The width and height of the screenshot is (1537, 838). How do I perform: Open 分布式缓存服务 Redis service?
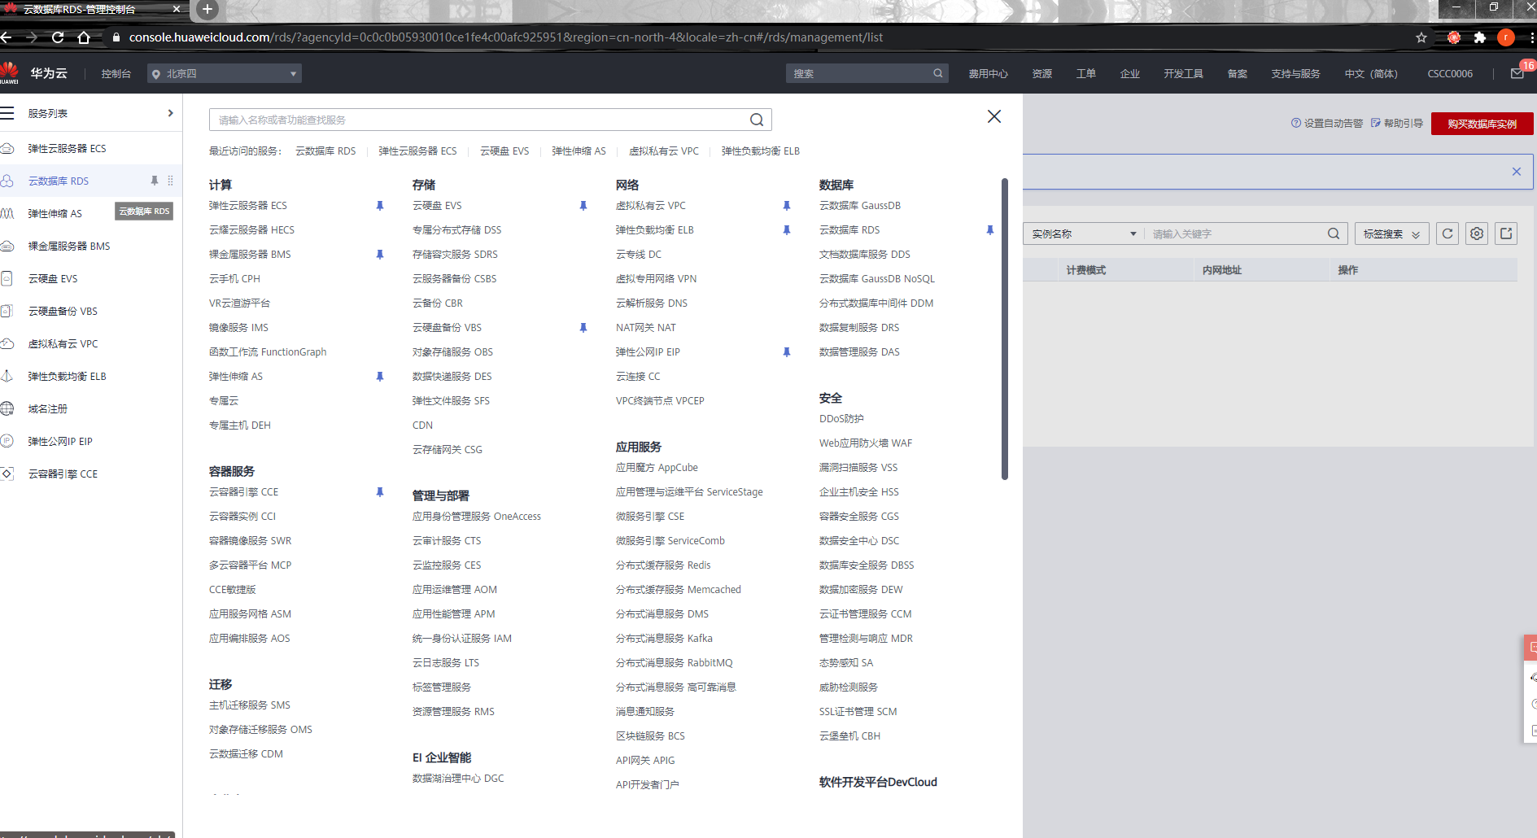coord(663,565)
